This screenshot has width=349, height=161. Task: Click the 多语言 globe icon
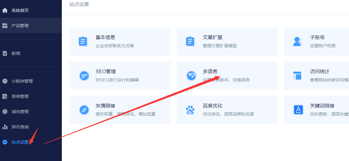pos(191,76)
